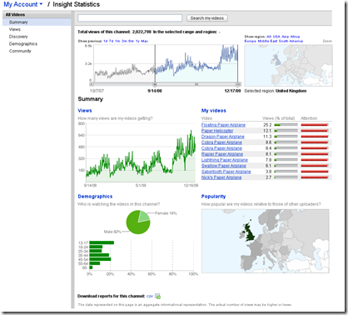
Task: Click the Selected region United Kingdom text
Action: (276, 91)
